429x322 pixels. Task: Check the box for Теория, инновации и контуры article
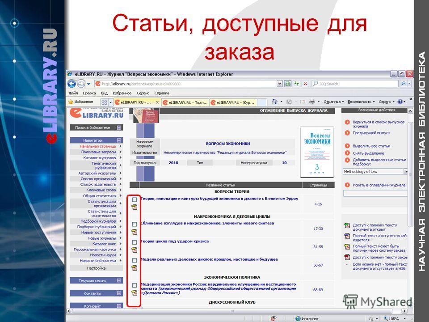pyautogui.click(x=135, y=199)
